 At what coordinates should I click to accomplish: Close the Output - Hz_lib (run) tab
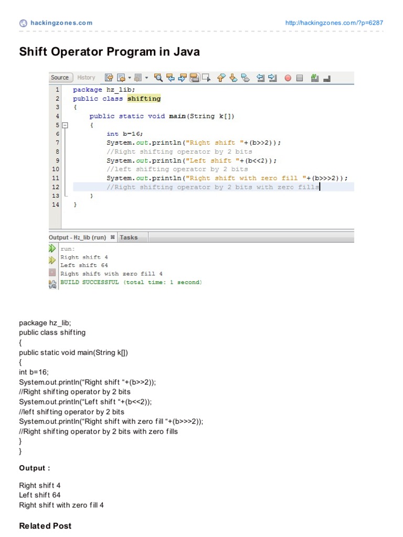tap(112, 237)
